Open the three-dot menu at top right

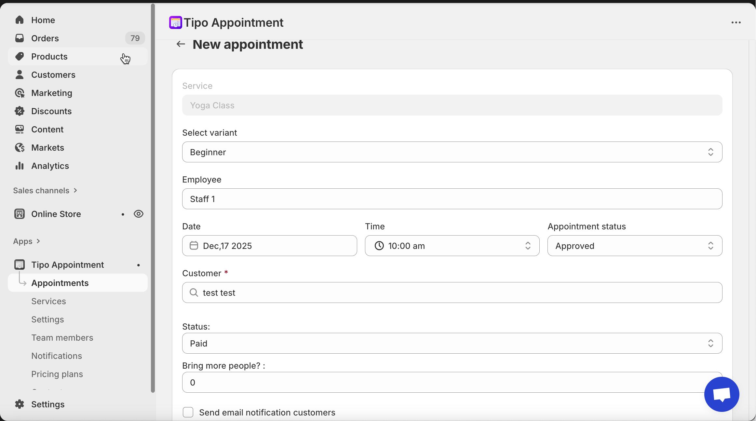[x=736, y=22]
